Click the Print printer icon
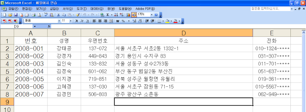 click(33, 15)
